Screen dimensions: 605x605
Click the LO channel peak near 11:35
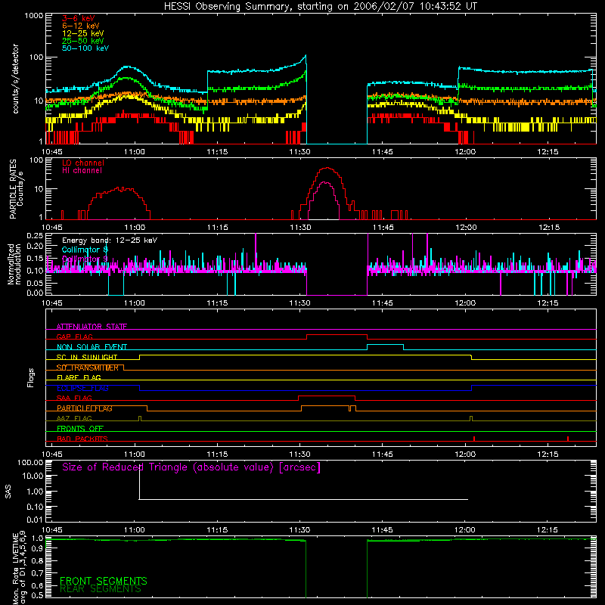[327, 168]
